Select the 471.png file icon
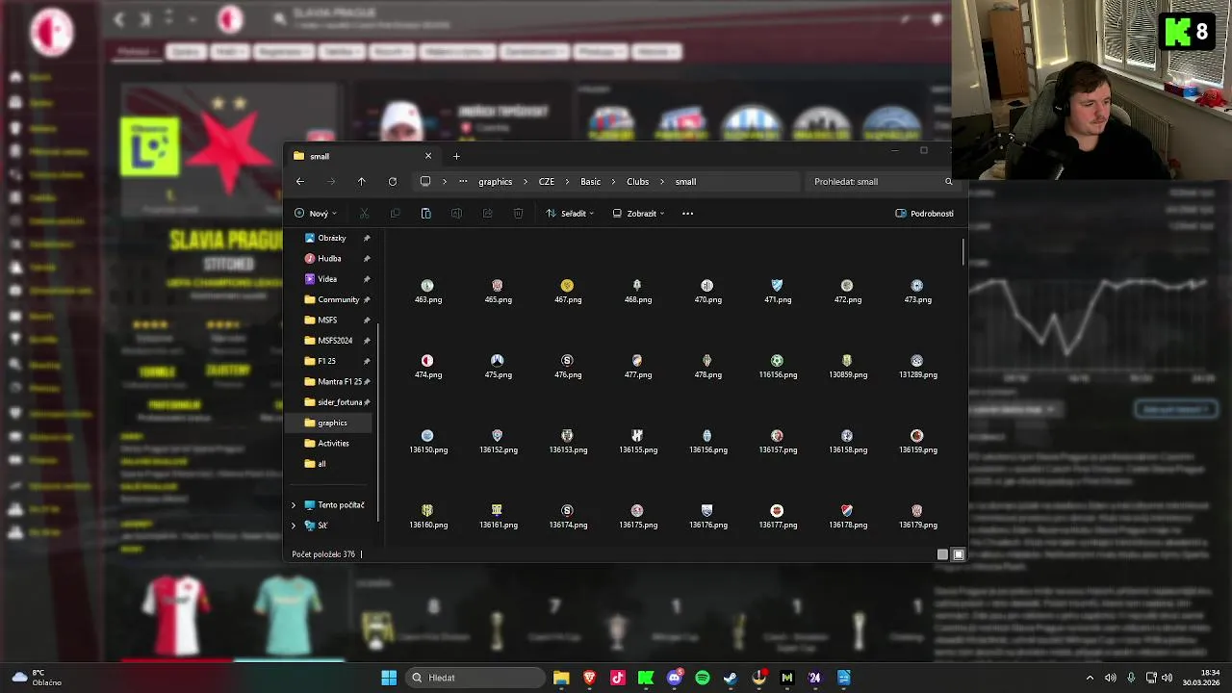This screenshot has height=693, width=1232. click(777, 285)
